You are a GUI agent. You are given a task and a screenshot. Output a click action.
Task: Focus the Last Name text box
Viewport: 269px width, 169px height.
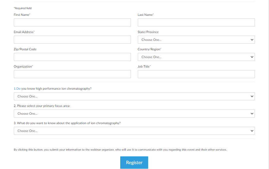coord(196,22)
